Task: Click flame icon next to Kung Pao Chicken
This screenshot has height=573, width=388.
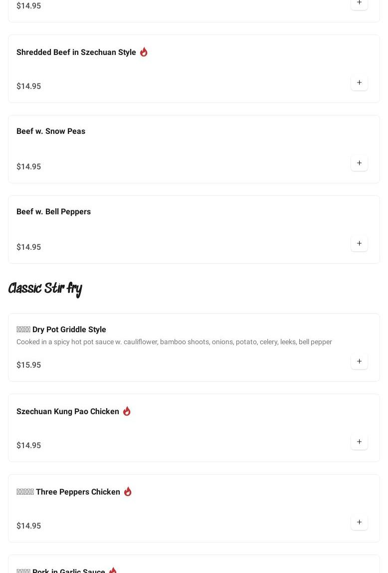Action: 127,411
